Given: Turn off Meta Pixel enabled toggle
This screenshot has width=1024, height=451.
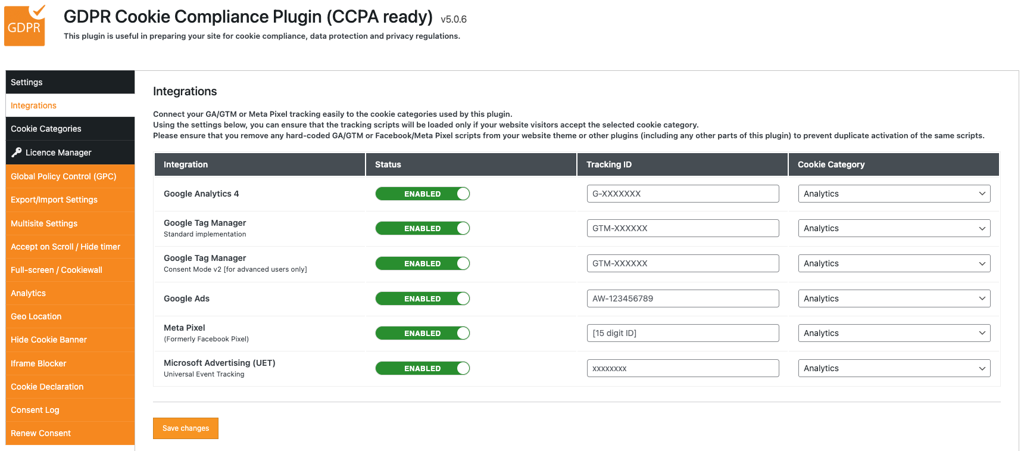Looking at the screenshot, I should point(422,333).
